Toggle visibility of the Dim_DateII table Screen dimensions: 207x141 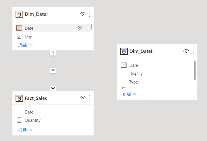(x=186, y=51)
